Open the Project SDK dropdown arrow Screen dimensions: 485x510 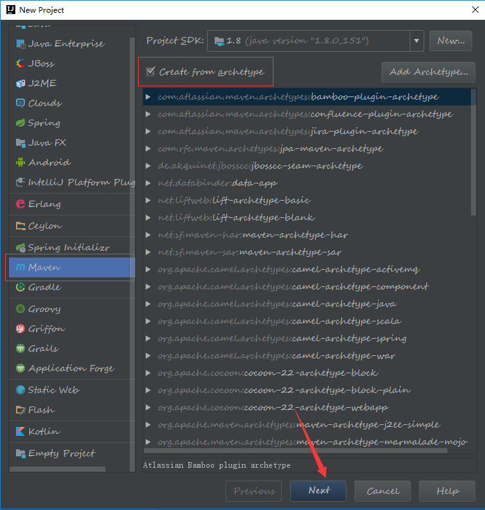pos(417,41)
